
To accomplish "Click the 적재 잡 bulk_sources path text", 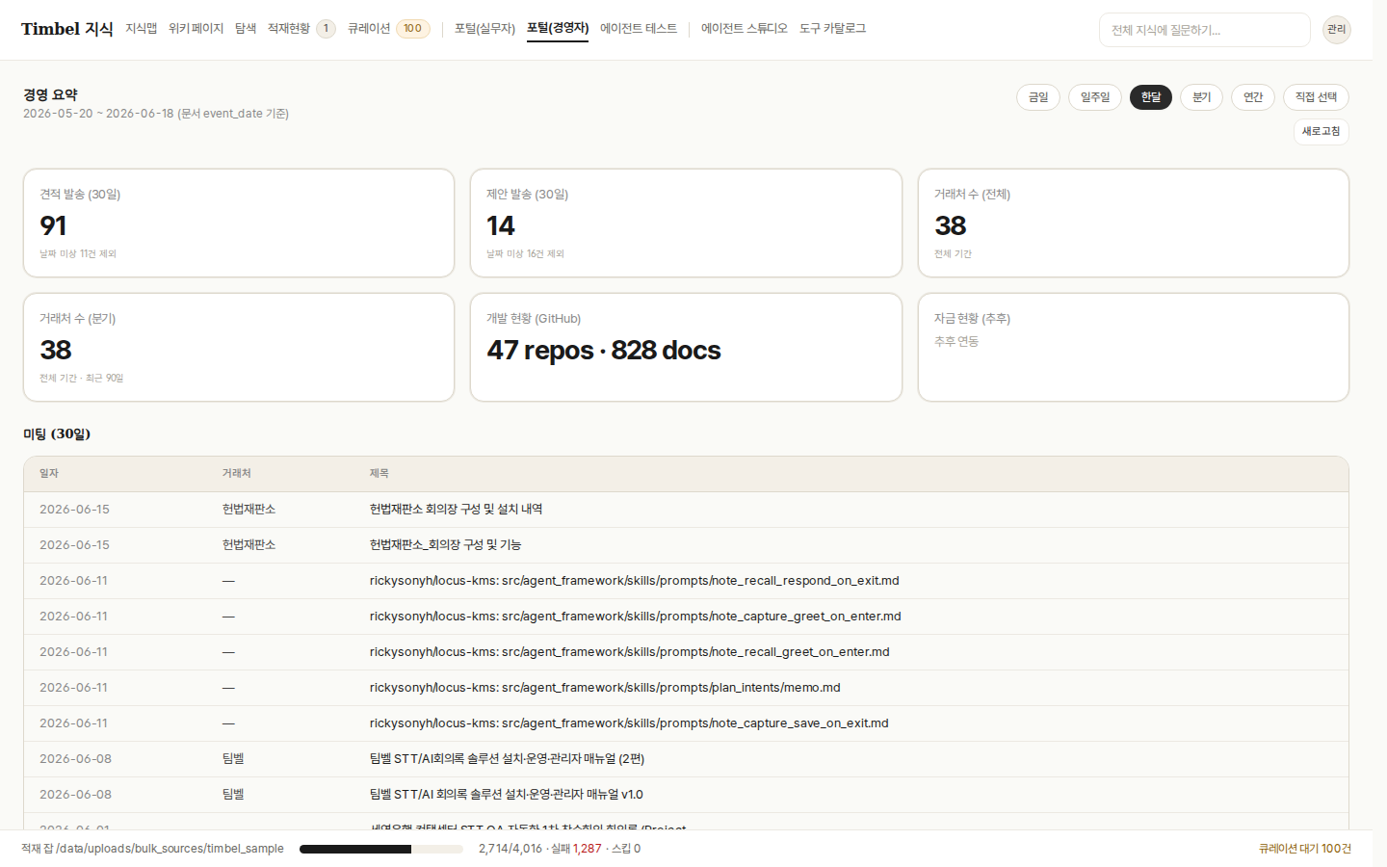I will pyautogui.click(x=152, y=849).
